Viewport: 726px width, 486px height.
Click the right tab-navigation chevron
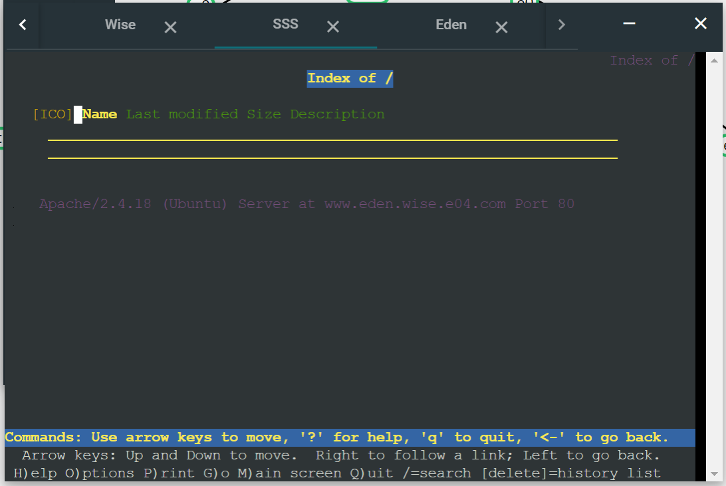point(562,25)
